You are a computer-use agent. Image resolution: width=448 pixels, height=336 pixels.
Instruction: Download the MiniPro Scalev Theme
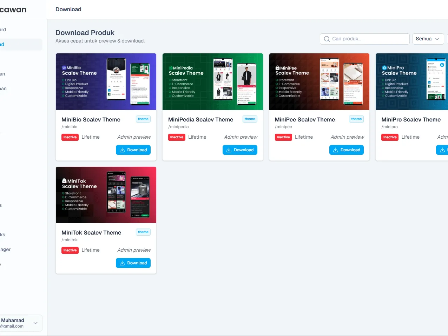coord(442,150)
